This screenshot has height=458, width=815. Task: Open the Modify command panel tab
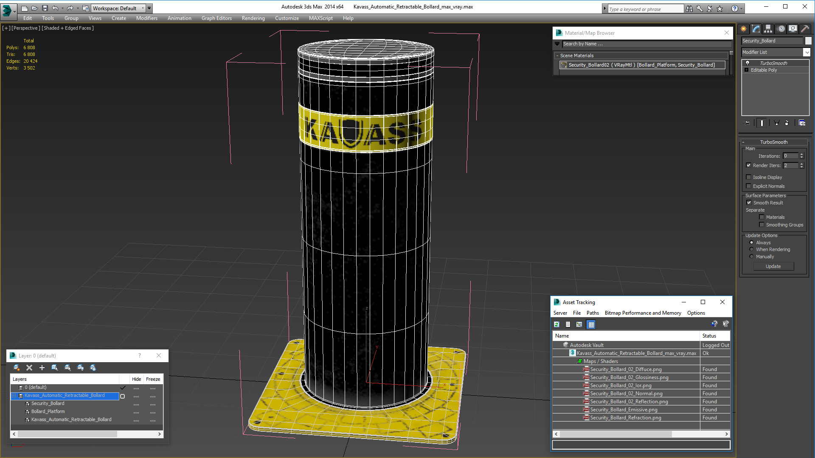756,29
